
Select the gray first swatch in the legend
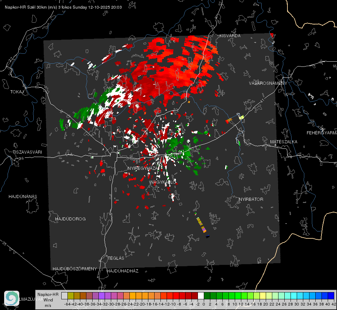tap(64, 296)
